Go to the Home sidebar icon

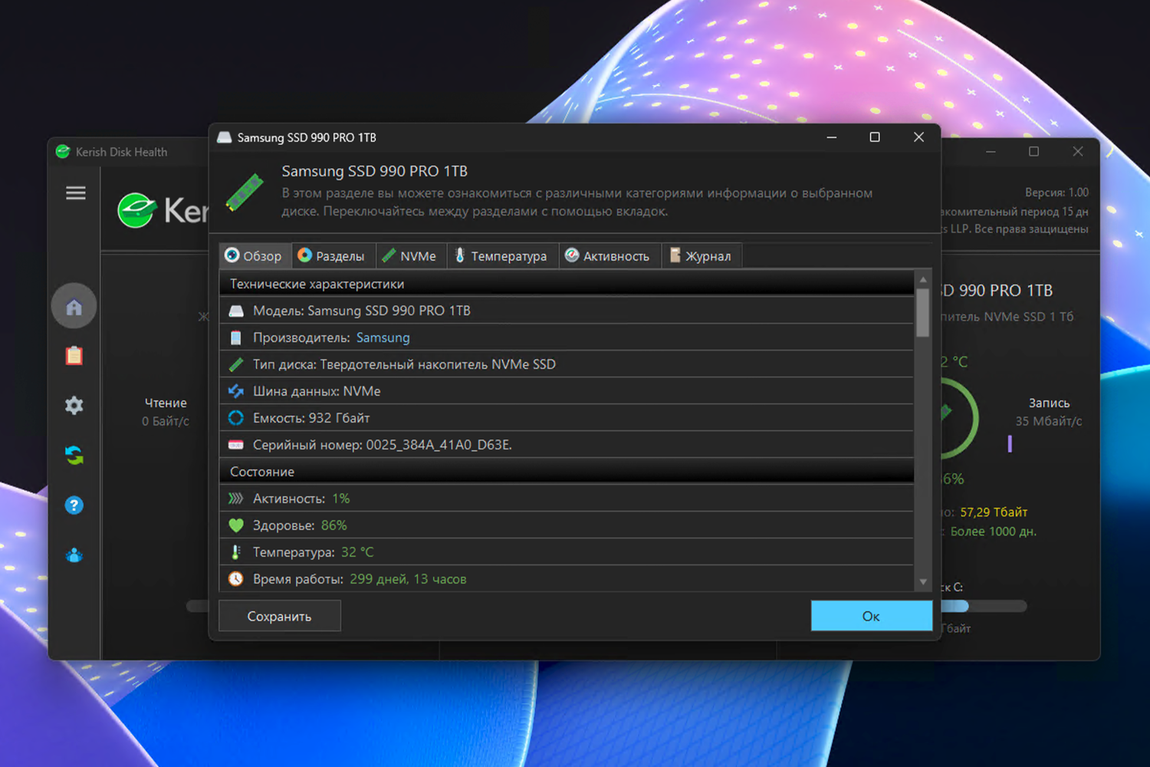point(74,307)
